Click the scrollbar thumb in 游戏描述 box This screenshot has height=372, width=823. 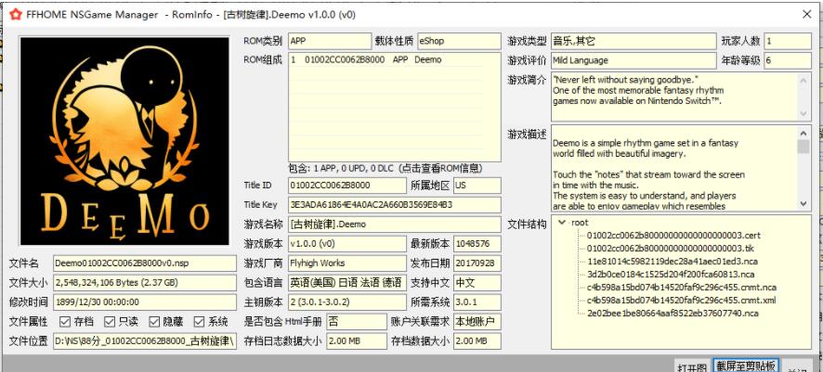[x=803, y=147]
